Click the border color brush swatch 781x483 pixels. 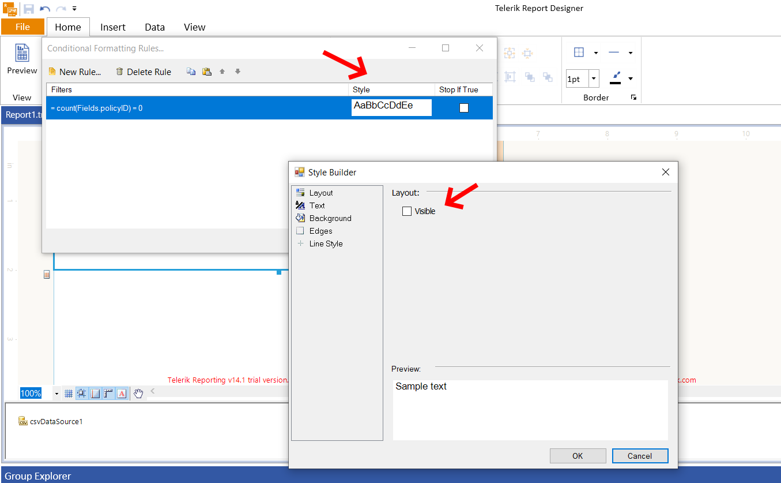coord(616,78)
